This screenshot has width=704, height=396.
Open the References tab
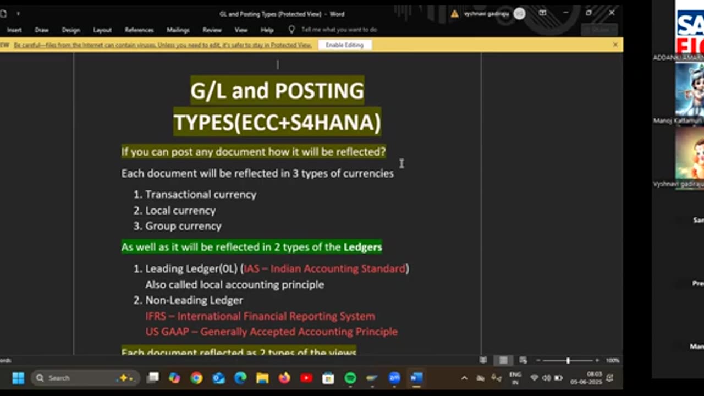139,30
